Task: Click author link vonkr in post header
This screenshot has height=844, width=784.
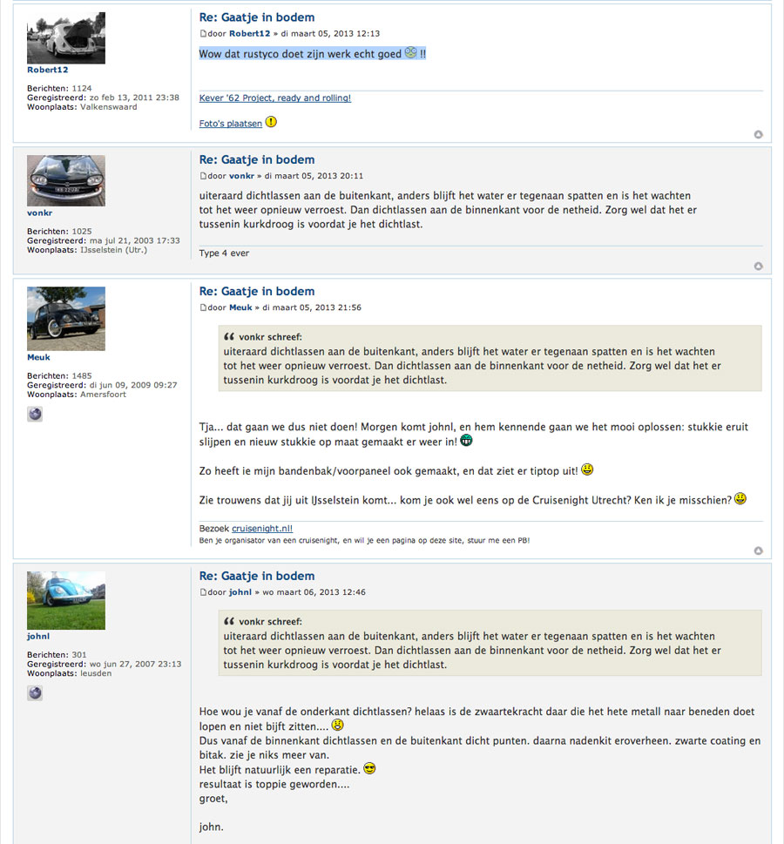Action: point(241,176)
